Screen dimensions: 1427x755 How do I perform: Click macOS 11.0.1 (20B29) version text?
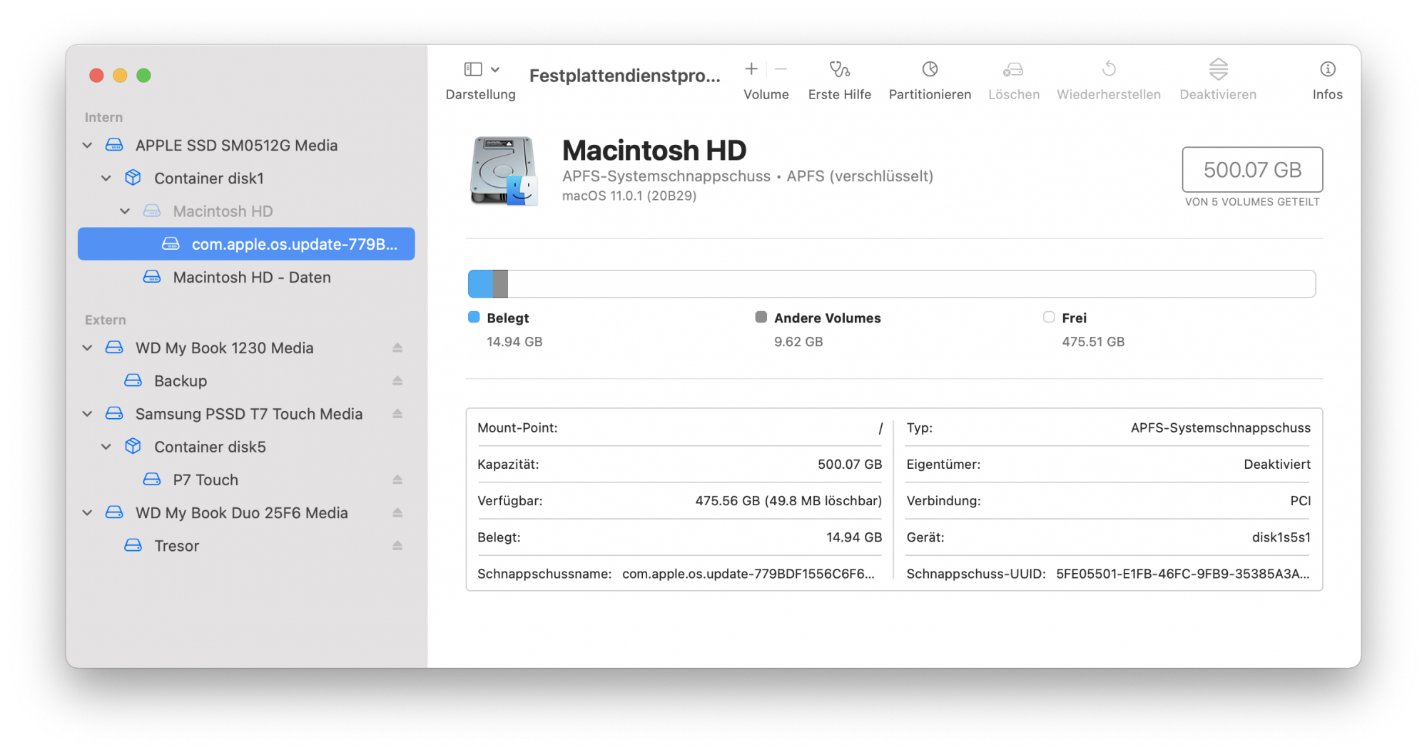pyautogui.click(x=629, y=196)
